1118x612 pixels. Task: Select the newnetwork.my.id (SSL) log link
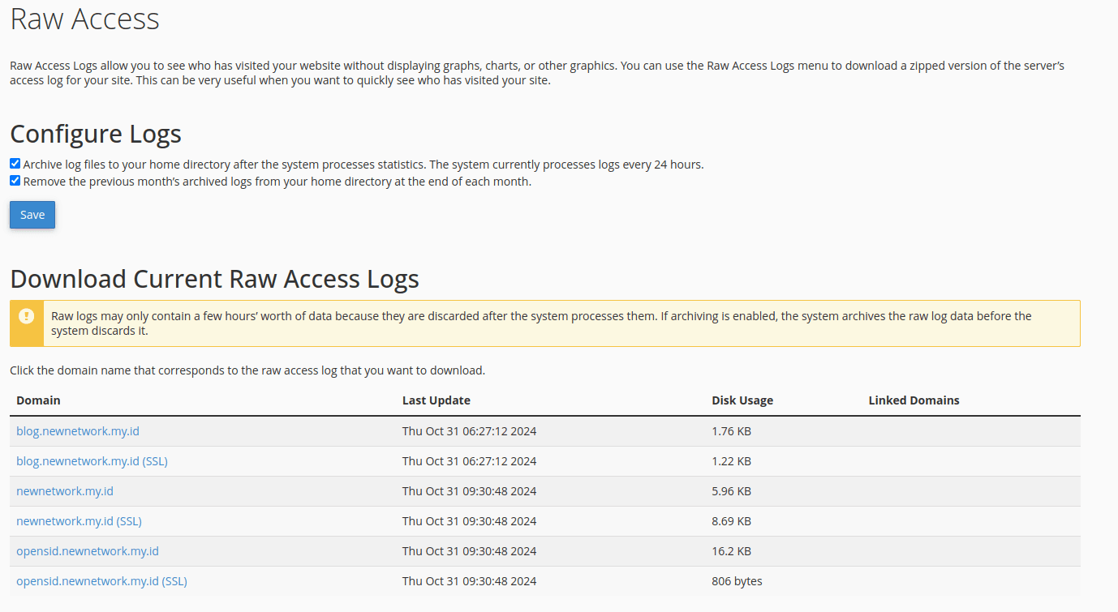click(x=79, y=520)
